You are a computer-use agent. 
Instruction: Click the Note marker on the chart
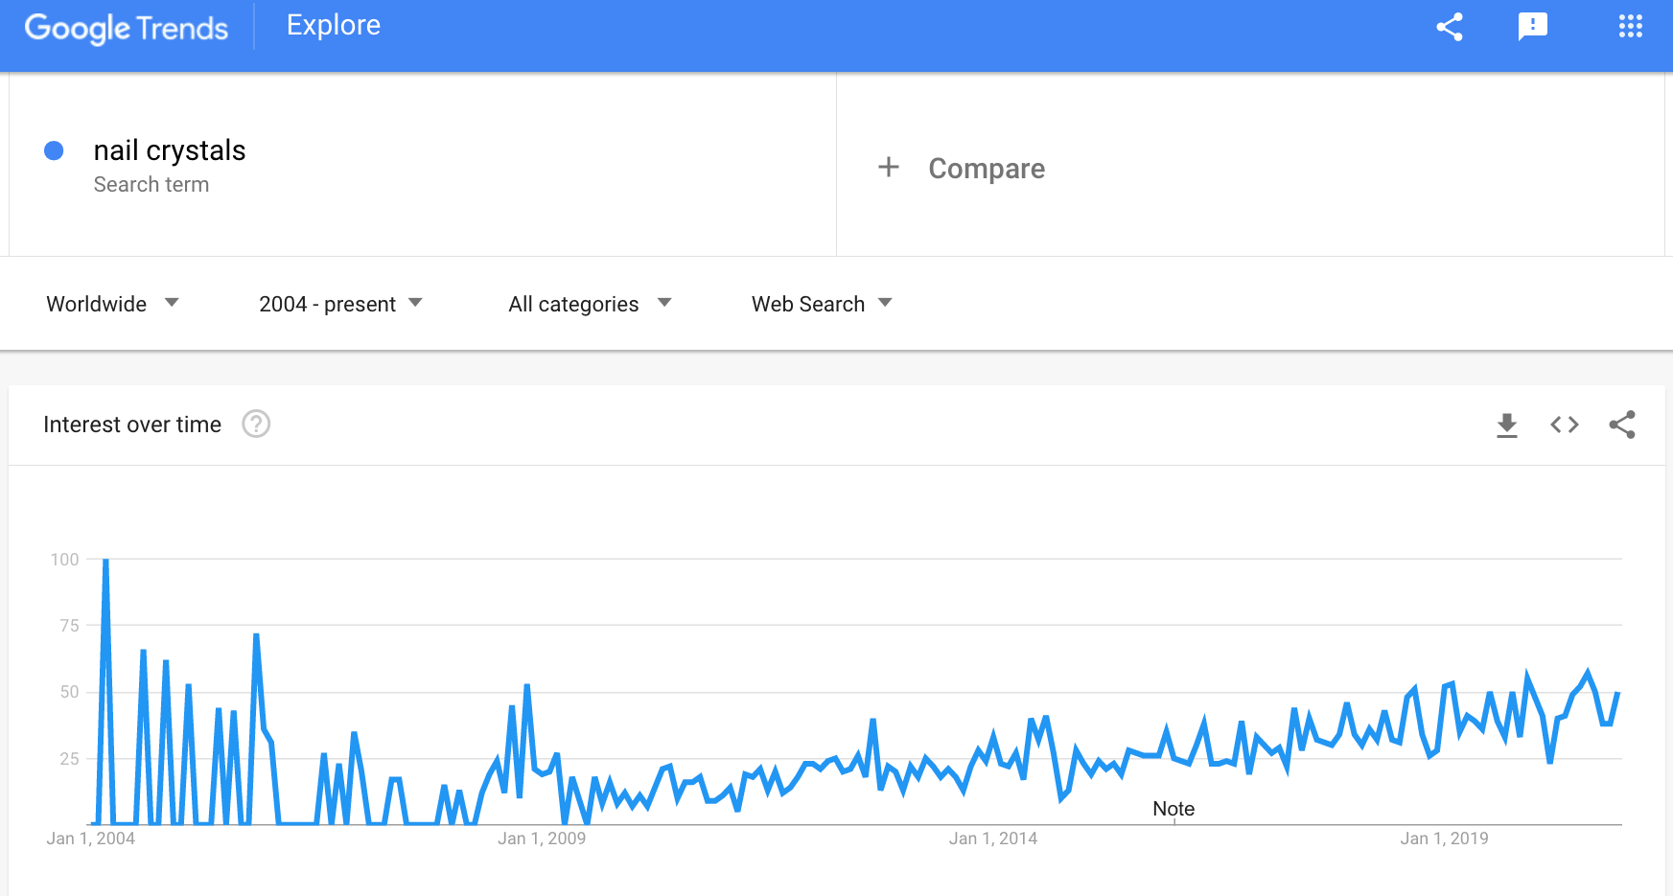click(x=1173, y=809)
